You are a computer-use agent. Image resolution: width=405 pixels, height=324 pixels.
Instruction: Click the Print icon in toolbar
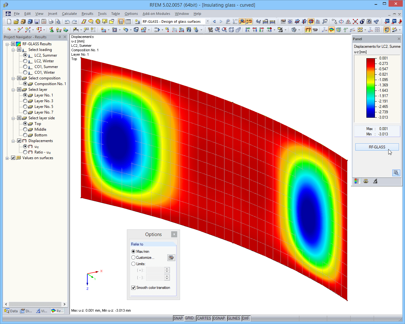[x=51, y=22]
